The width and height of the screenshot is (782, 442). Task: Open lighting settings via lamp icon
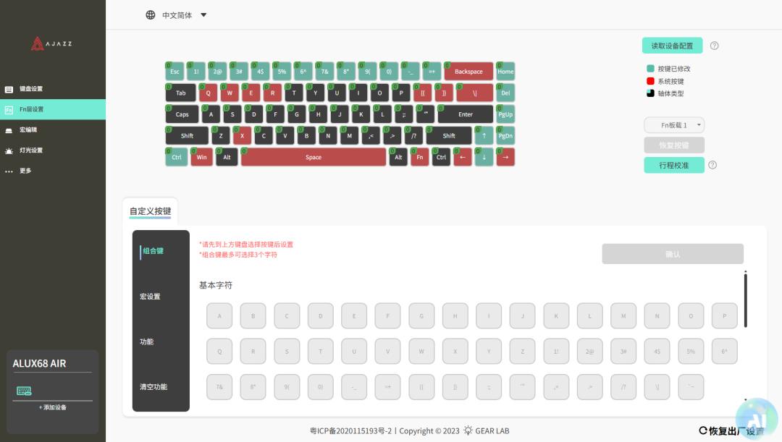pos(9,150)
